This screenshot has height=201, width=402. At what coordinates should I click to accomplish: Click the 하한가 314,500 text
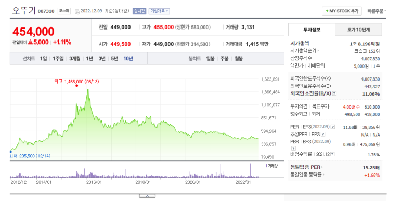(x=192, y=44)
